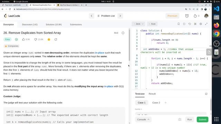Collapse the testcase panel icon
The width and height of the screenshot is (221, 124).
(206, 94)
